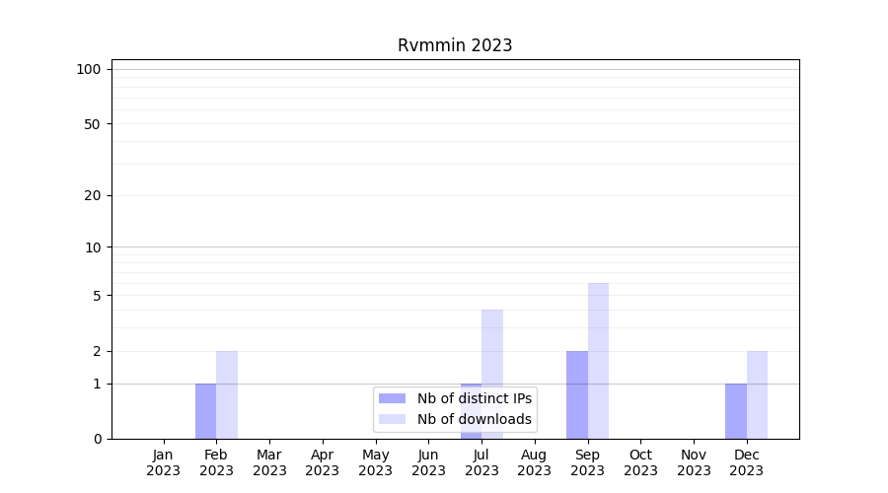Viewport: 888px width, 493px height.
Task: Click the Dec 2023 distinct IPs bar
Action: (736, 411)
